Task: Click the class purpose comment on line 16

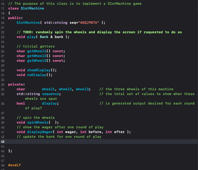Action: coord(75,4)
